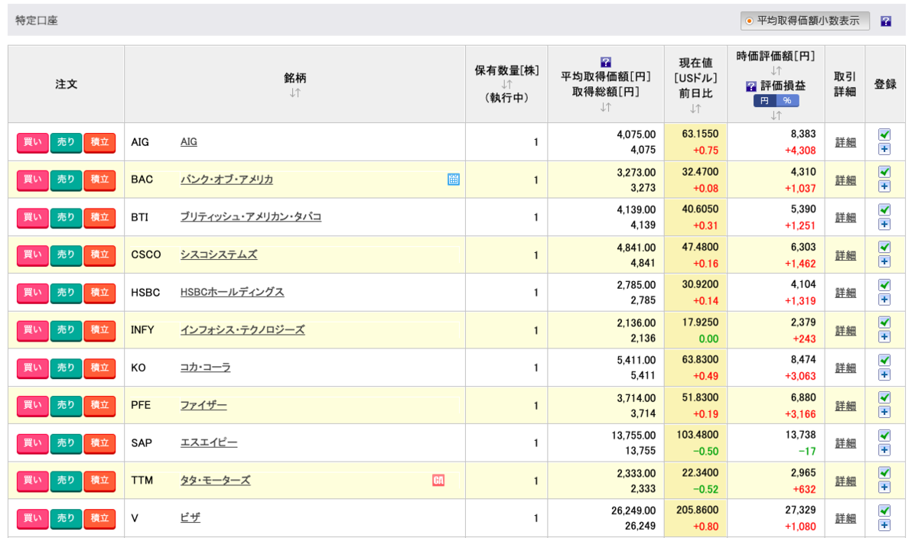Open シスコシステムズ link
The width and height of the screenshot is (918, 538).
pos(219,254)
